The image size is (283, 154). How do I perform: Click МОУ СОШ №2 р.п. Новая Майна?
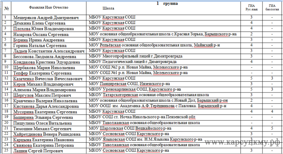click(x=138, y=67)
